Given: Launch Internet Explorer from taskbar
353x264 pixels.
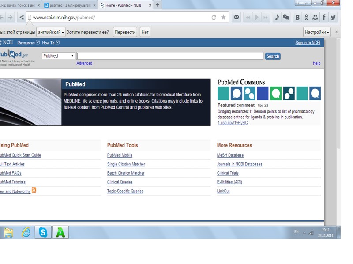Looking at the screenshot, I should click(x=26, y=232).
